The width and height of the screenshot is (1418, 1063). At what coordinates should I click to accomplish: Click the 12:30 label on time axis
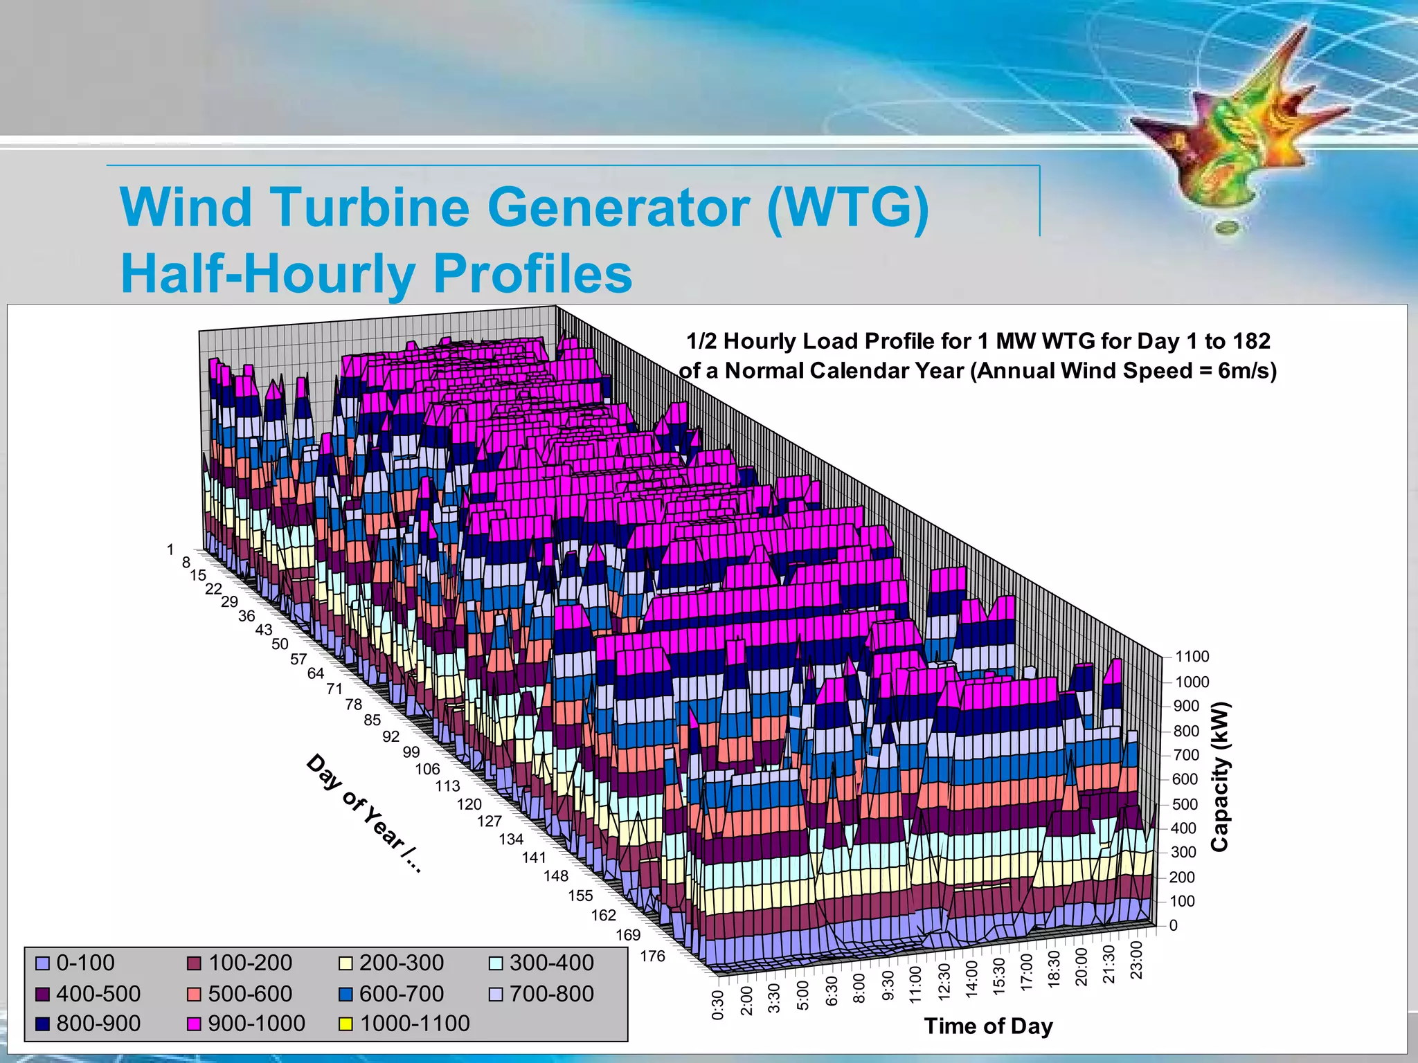944,981
